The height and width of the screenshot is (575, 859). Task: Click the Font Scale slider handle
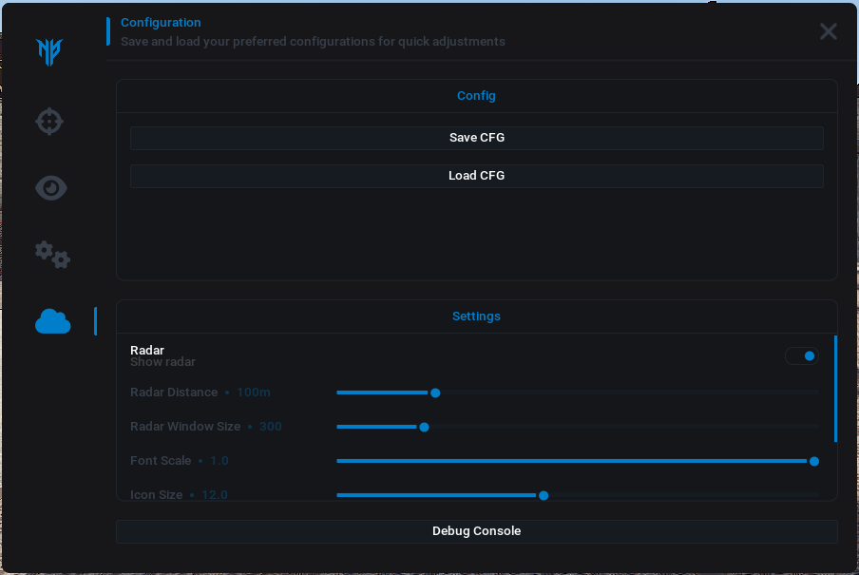click(x=814, y=461)
